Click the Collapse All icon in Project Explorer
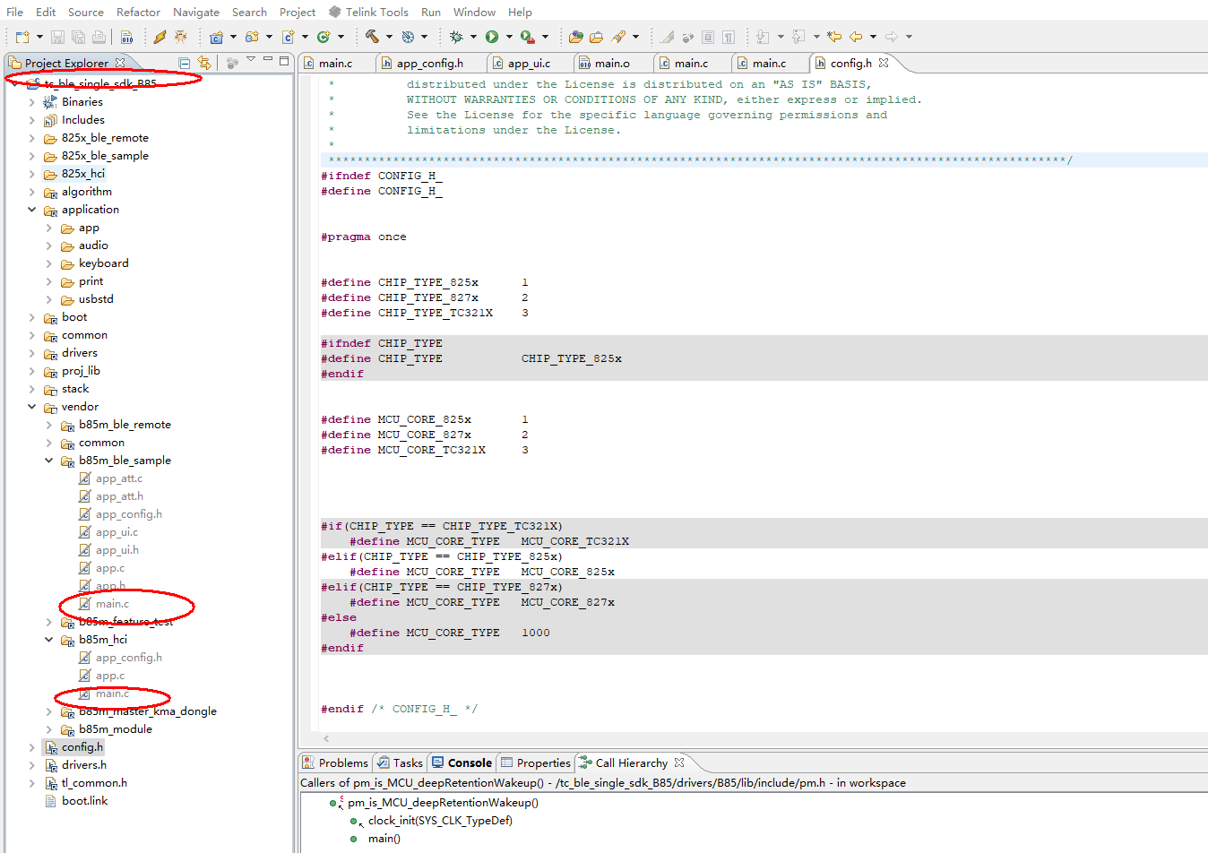Screen dimensions: 1208x853 point(184,63)
